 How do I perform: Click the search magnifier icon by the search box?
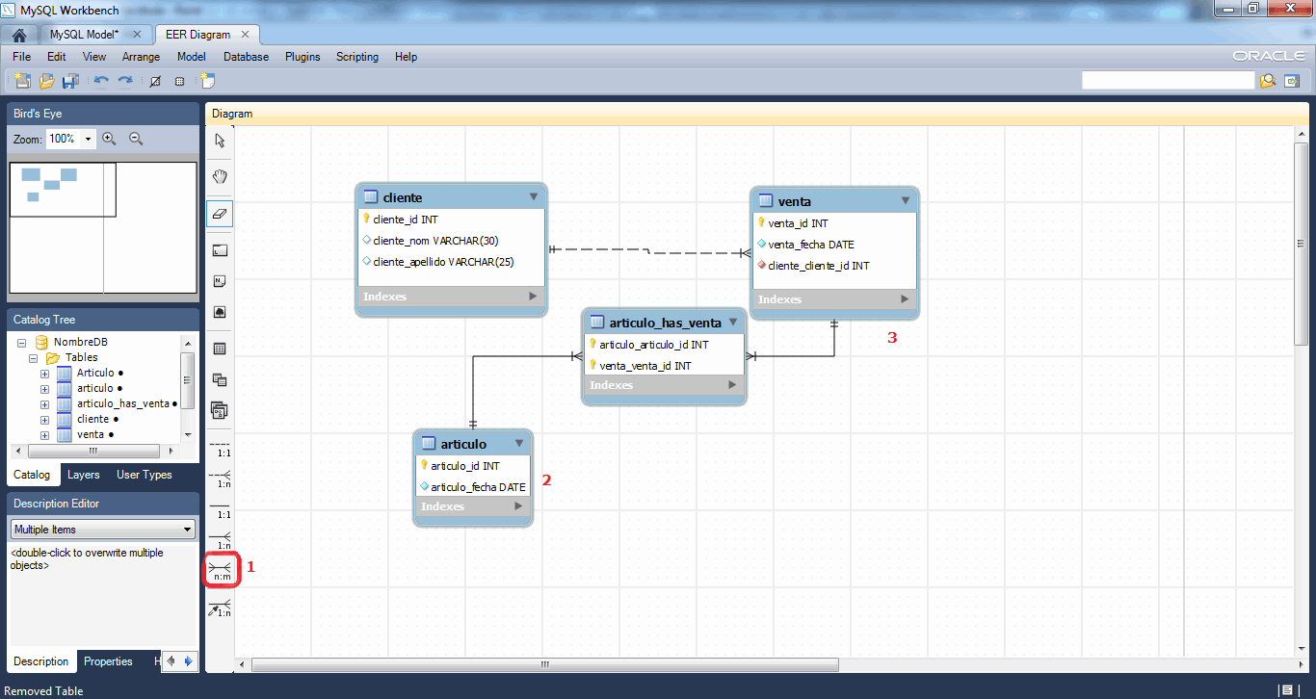point(1268,81)
